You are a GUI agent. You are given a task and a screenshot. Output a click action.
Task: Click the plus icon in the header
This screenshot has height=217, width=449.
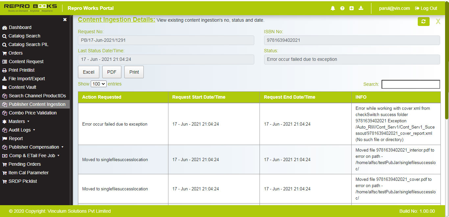tap(351, 8)
